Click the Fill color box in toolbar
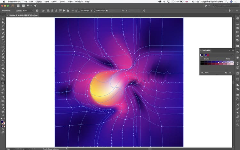Image resolution: width=240 pixels, height=150 pixels. (2, 122)
